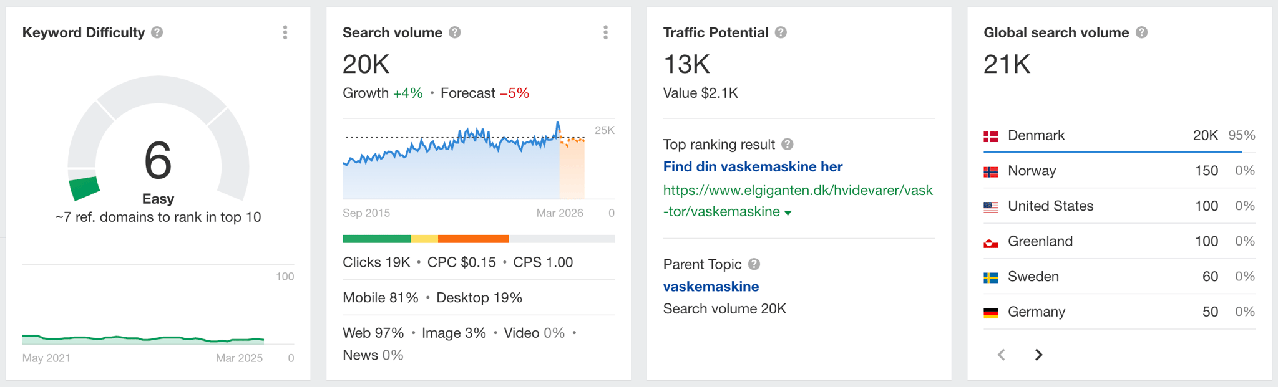Open the elgiganten.dk URL link
Image resolution: width=1278 pixels, height=387 pixels.
pyautogui.click(x=798, y=201)
